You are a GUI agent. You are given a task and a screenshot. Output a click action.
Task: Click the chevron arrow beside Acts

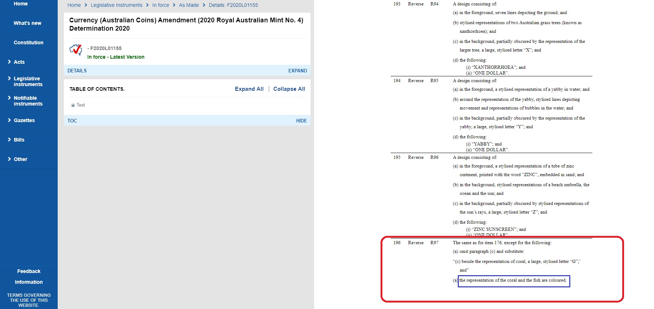9,62
